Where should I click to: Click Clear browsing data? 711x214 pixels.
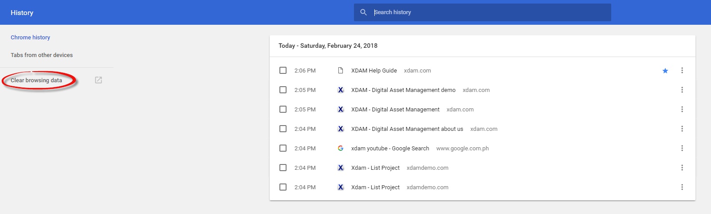(36, 80)
